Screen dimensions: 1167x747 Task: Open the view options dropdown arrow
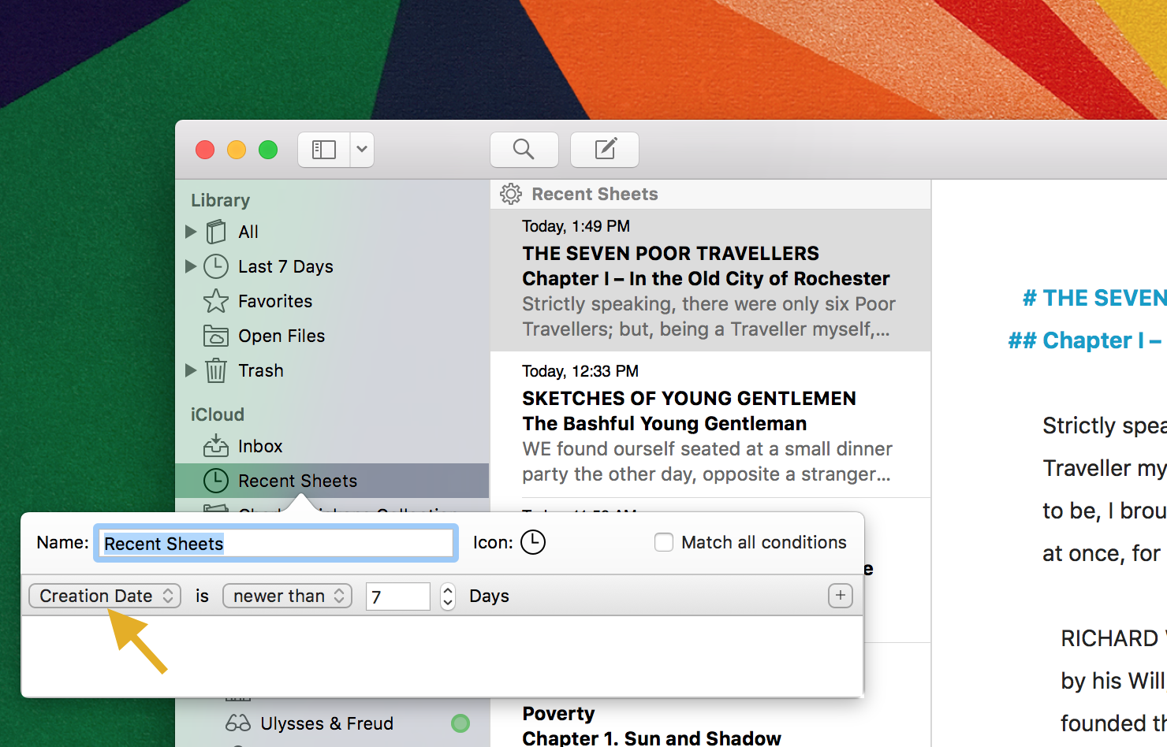[362, 150]
